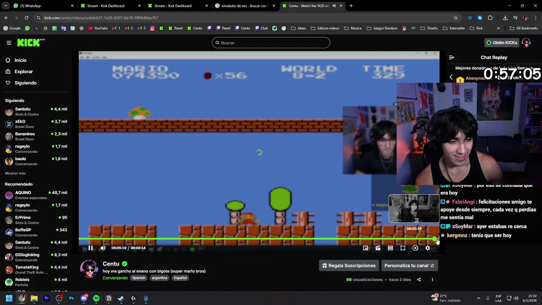This screenshot has width=542, height=305.
Task: Open a new browser tab
Action: tap(351, 6)
